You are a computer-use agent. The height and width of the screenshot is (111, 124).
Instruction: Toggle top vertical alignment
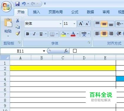(97, 24)
